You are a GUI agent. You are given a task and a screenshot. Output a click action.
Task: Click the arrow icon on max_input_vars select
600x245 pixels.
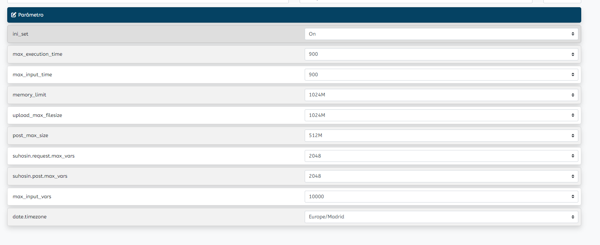tap(573, 196)
